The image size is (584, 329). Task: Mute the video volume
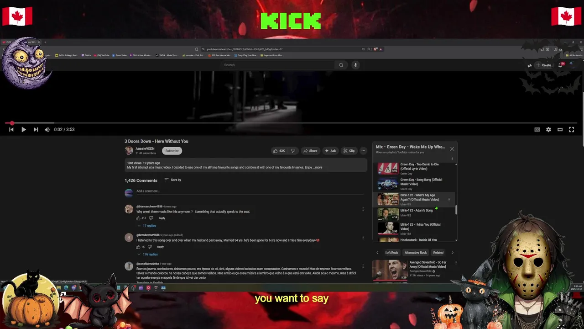point(47,129)
